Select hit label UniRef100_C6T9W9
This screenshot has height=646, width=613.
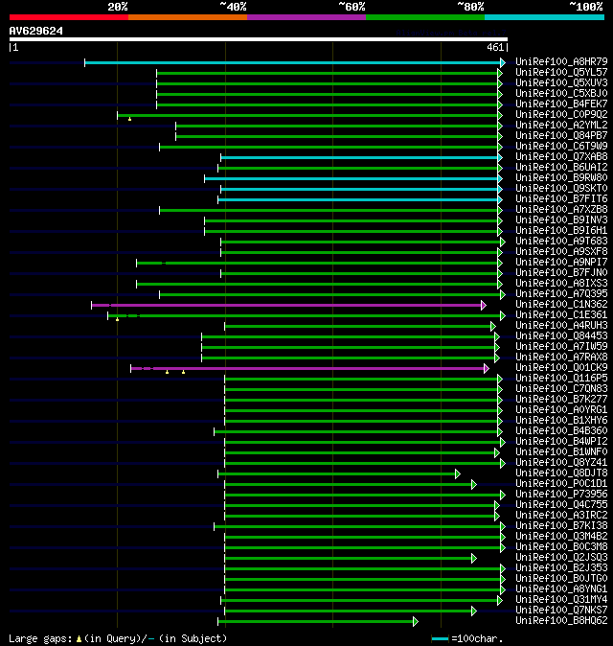(x=561, y=147)
